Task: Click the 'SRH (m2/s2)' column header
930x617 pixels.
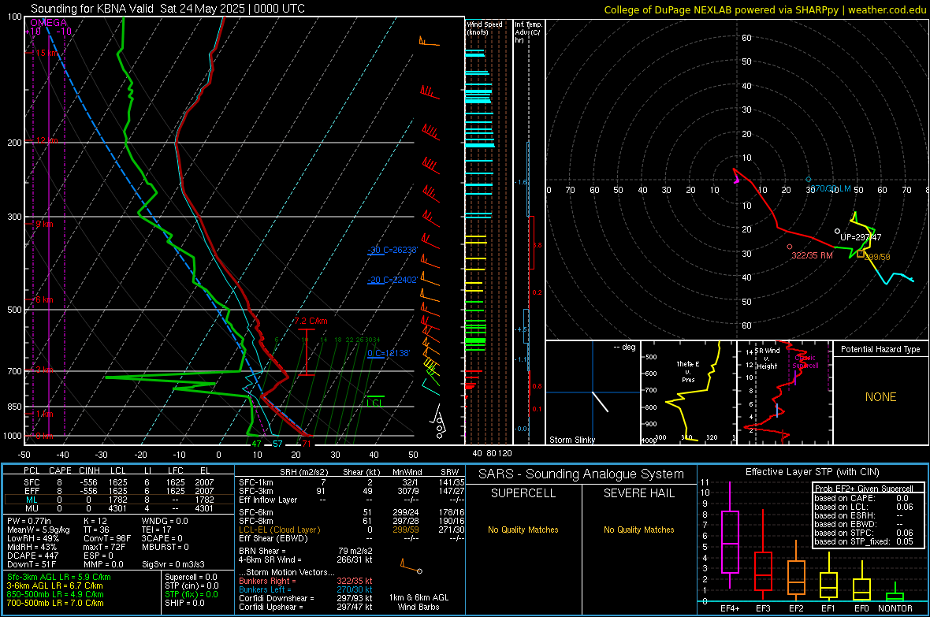Action: point(303,472)
